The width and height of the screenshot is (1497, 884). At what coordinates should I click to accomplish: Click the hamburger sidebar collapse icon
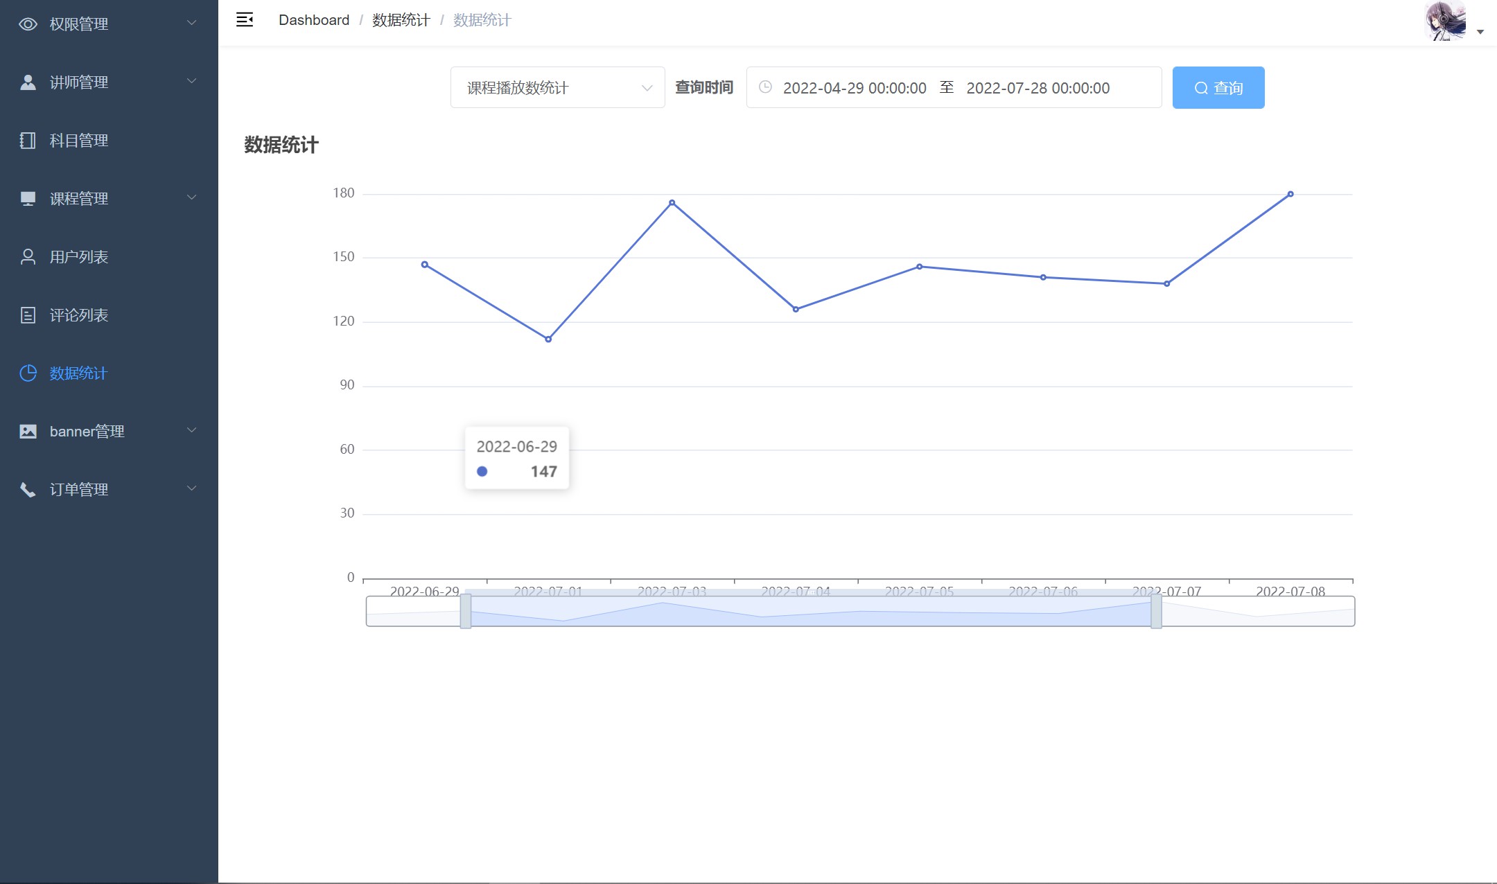[244, 20]
